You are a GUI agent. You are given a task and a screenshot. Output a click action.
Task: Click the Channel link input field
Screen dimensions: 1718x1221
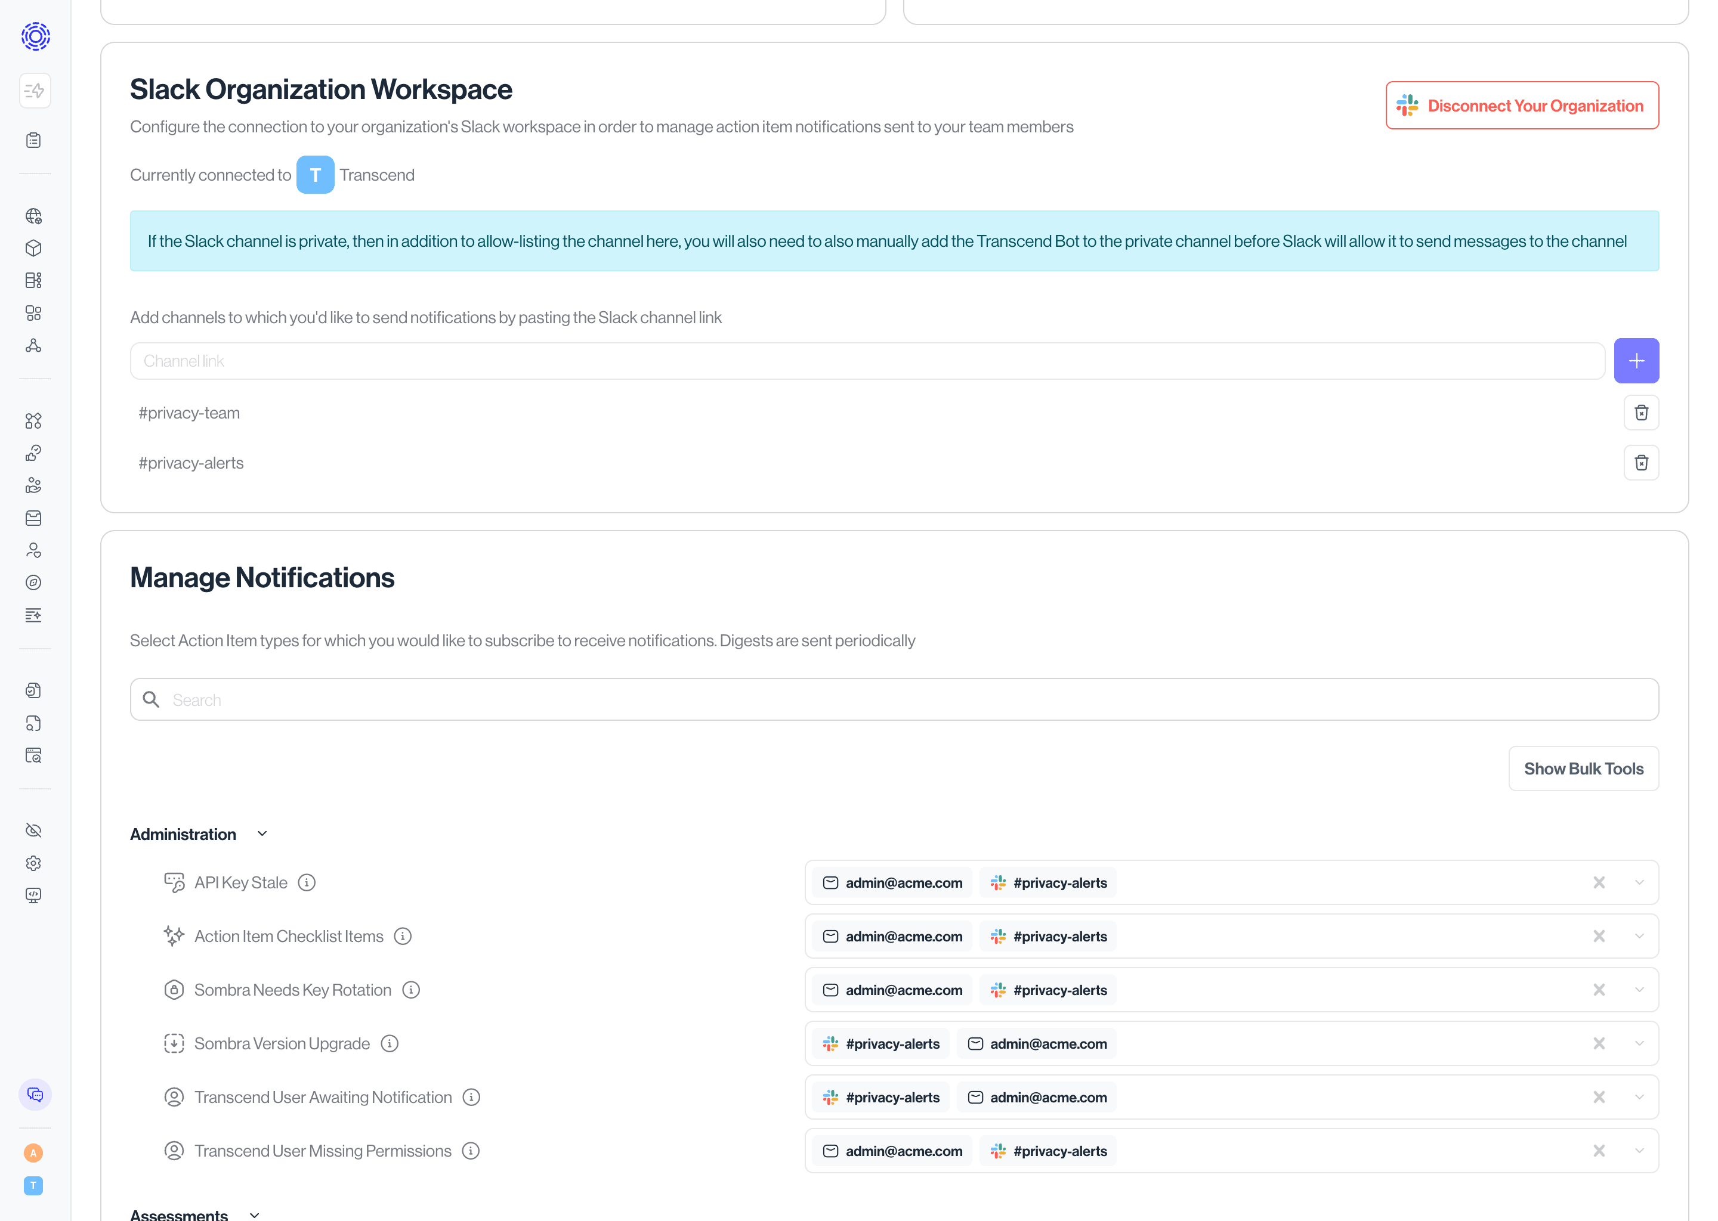(867, 361)
